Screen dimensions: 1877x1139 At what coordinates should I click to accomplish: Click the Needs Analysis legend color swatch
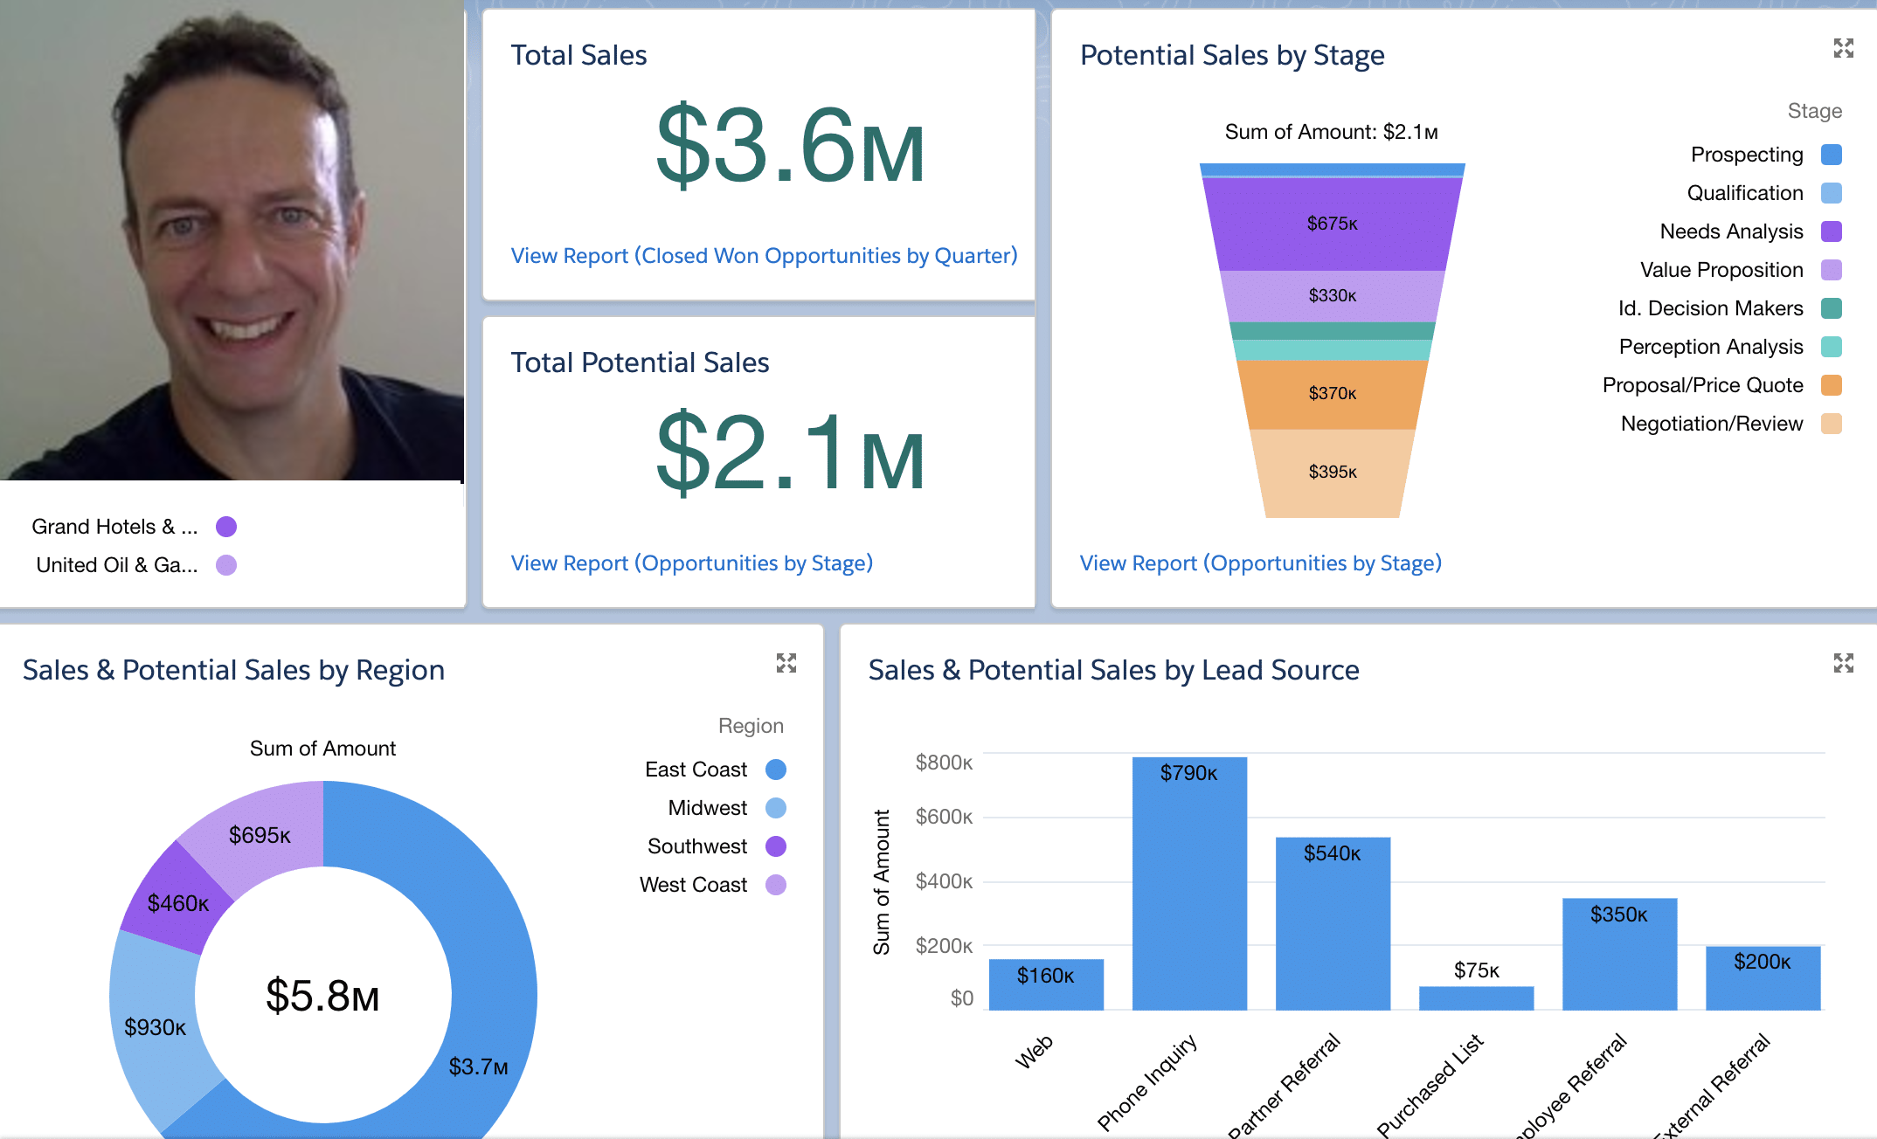pyautogui.click(x=1832, y=231)
